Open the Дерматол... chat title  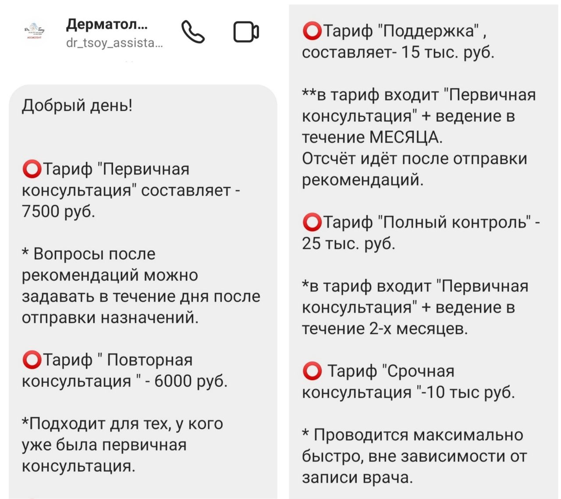107,24
